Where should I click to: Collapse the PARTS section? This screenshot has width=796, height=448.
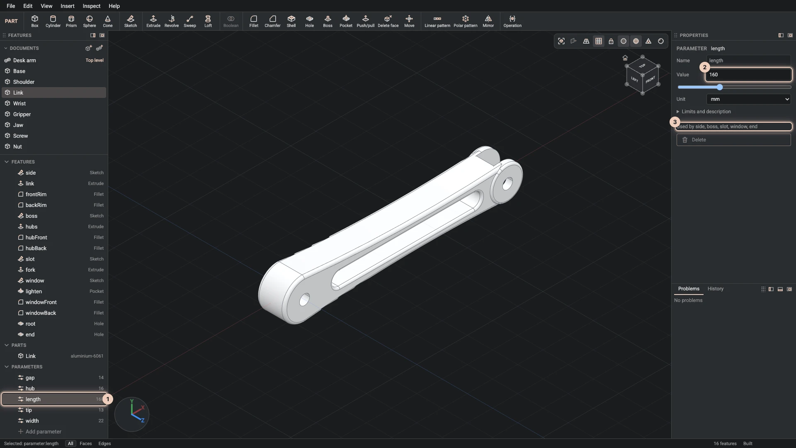(7, 345)
